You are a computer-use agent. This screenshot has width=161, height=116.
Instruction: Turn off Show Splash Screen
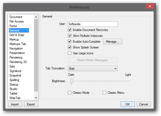pyautogui.click(x=69, y=47)
